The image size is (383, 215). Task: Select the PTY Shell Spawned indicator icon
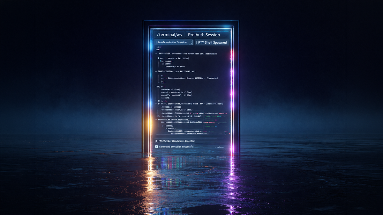pyautogui.click(x=197, y=42)
